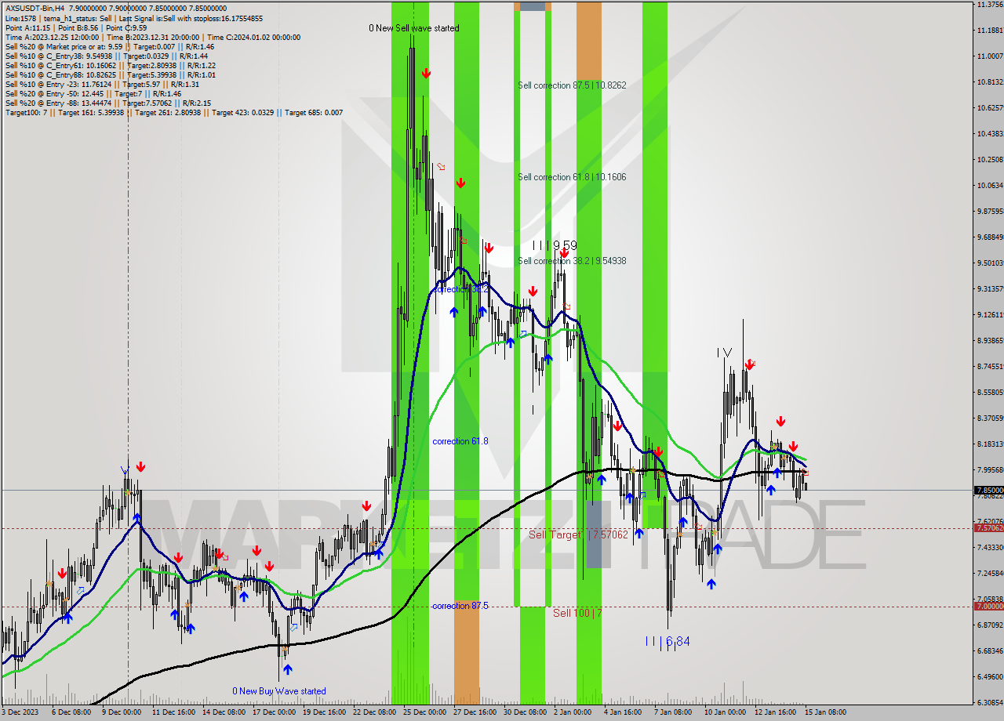Click the red 7.00000 price tag
The image size is (1004, 721).
coord(988,607)
